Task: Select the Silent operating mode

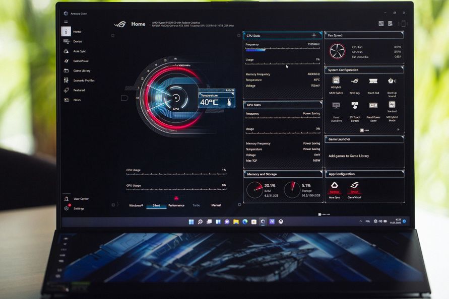Action: click(156, 205)
